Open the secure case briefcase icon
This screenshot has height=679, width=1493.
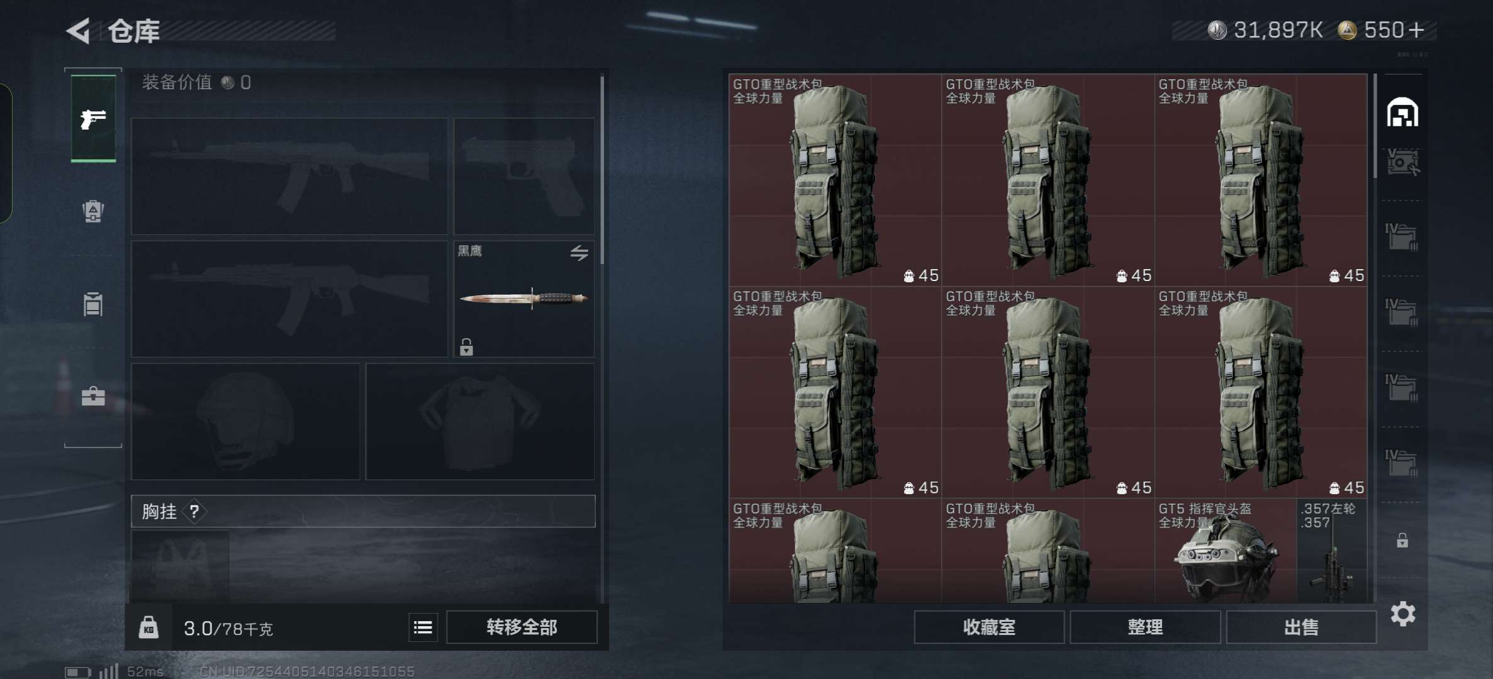pyautogui.click(x=93, y=396)
